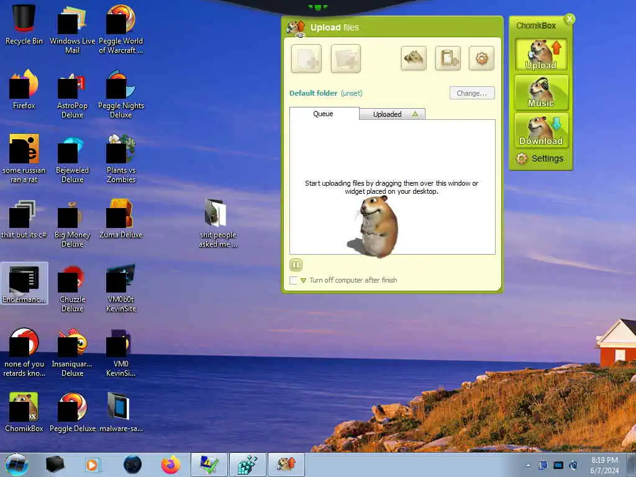Select Insaniquarium Deluxe desktop icon
This screenshot has height=477, width=636.
tap(72, 353)
